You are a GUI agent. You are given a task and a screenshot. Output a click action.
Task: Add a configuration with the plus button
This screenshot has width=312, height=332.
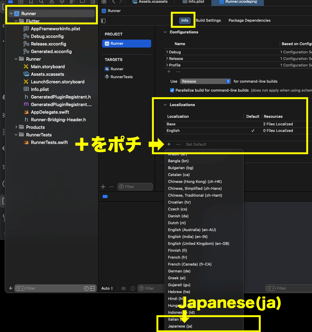point(169,72)
